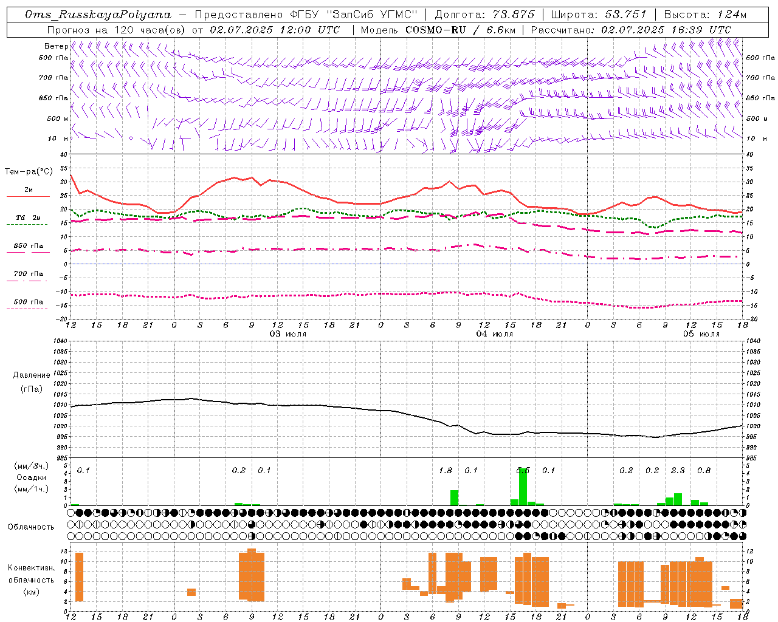This screenshot has height=622, width=778.
Task: Click the Высота: 124м header value
Action: (705, 15)
